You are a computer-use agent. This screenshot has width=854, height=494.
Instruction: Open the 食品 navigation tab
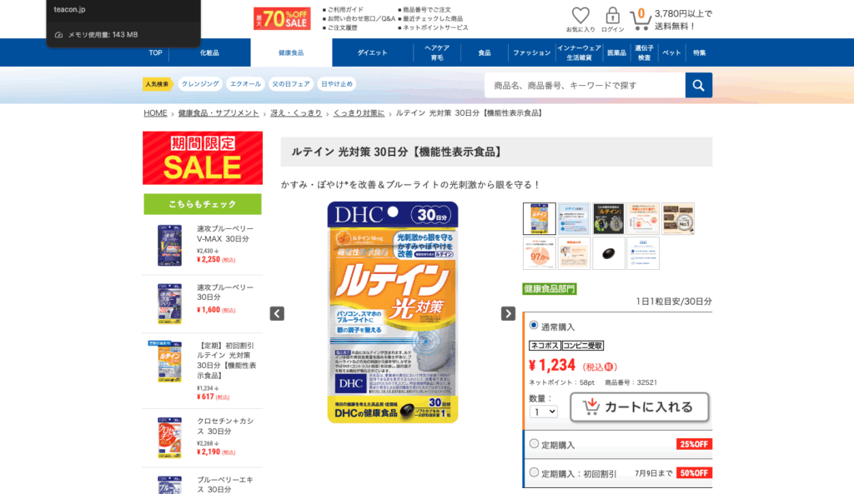point(485,52)
